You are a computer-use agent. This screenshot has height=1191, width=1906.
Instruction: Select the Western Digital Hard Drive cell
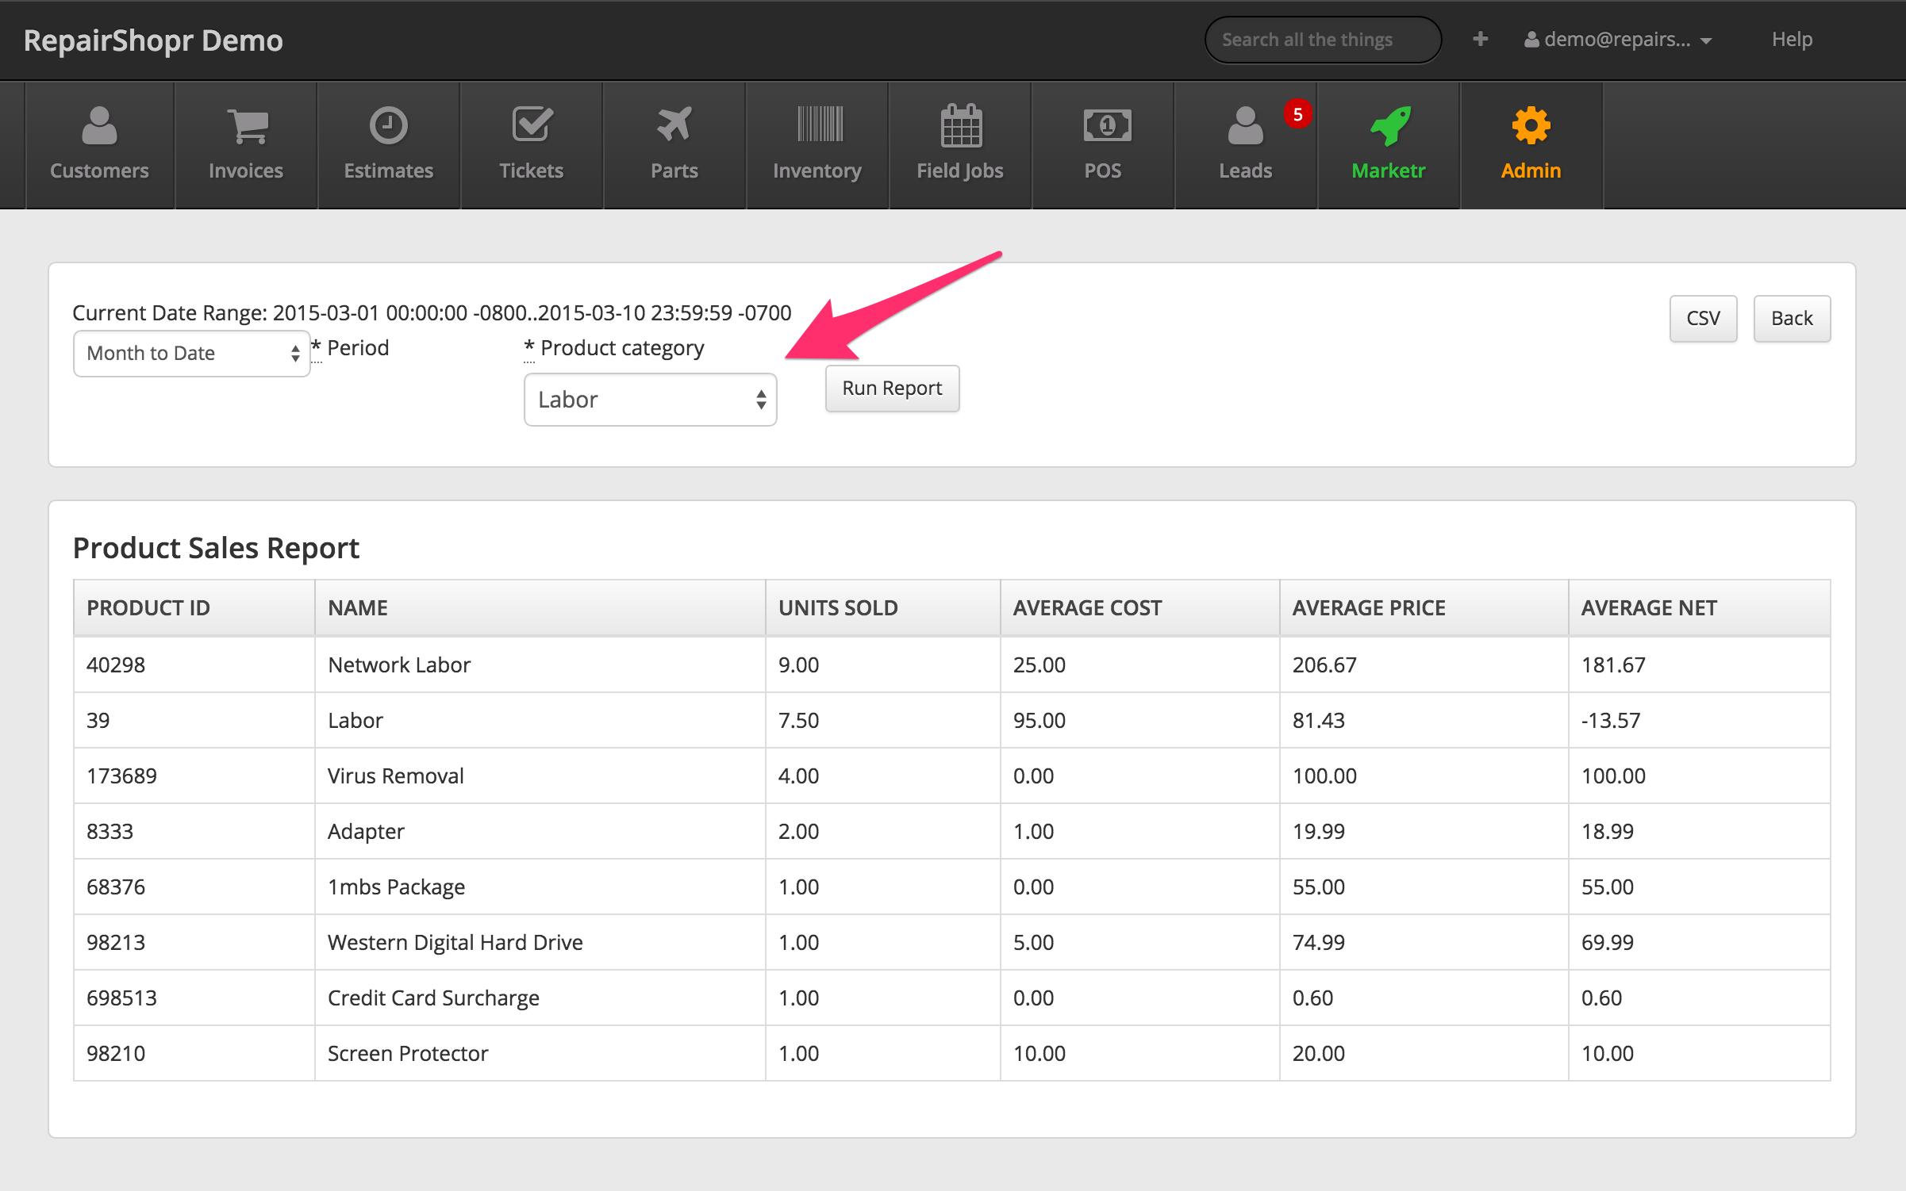(540, 942)
